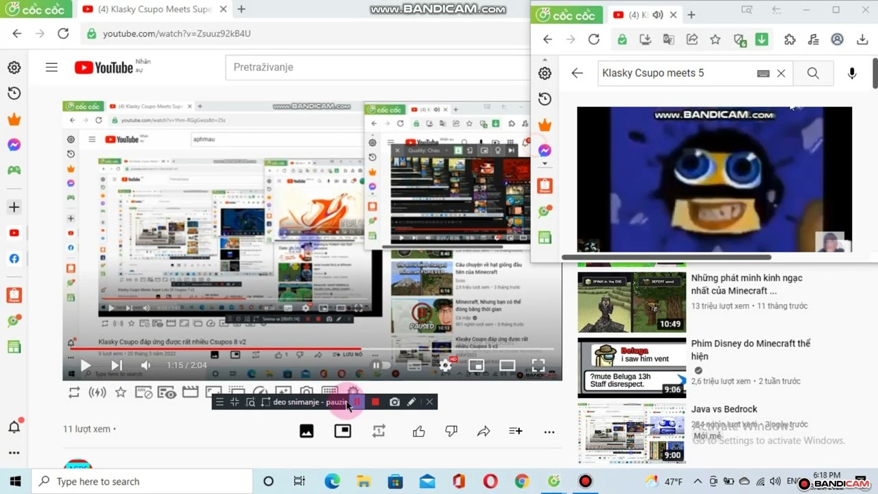Image resolution: width=878 pixels, height=494 pixels.
Task: Click the Windows Start button
Action: coord(15,482)
